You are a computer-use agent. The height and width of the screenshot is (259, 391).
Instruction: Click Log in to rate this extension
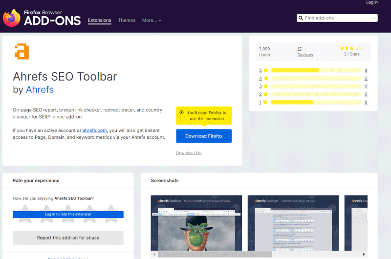tap(68, 215)
